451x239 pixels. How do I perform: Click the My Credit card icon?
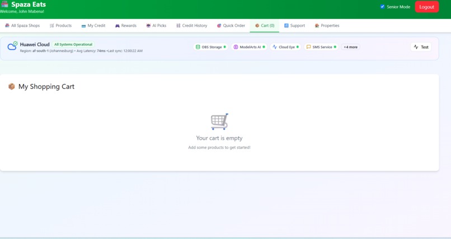83,26
